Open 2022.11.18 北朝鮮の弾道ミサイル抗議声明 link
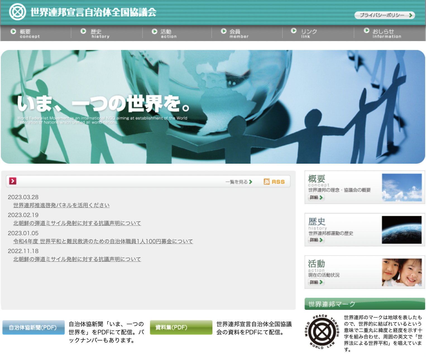 click(x=77, y=259)
